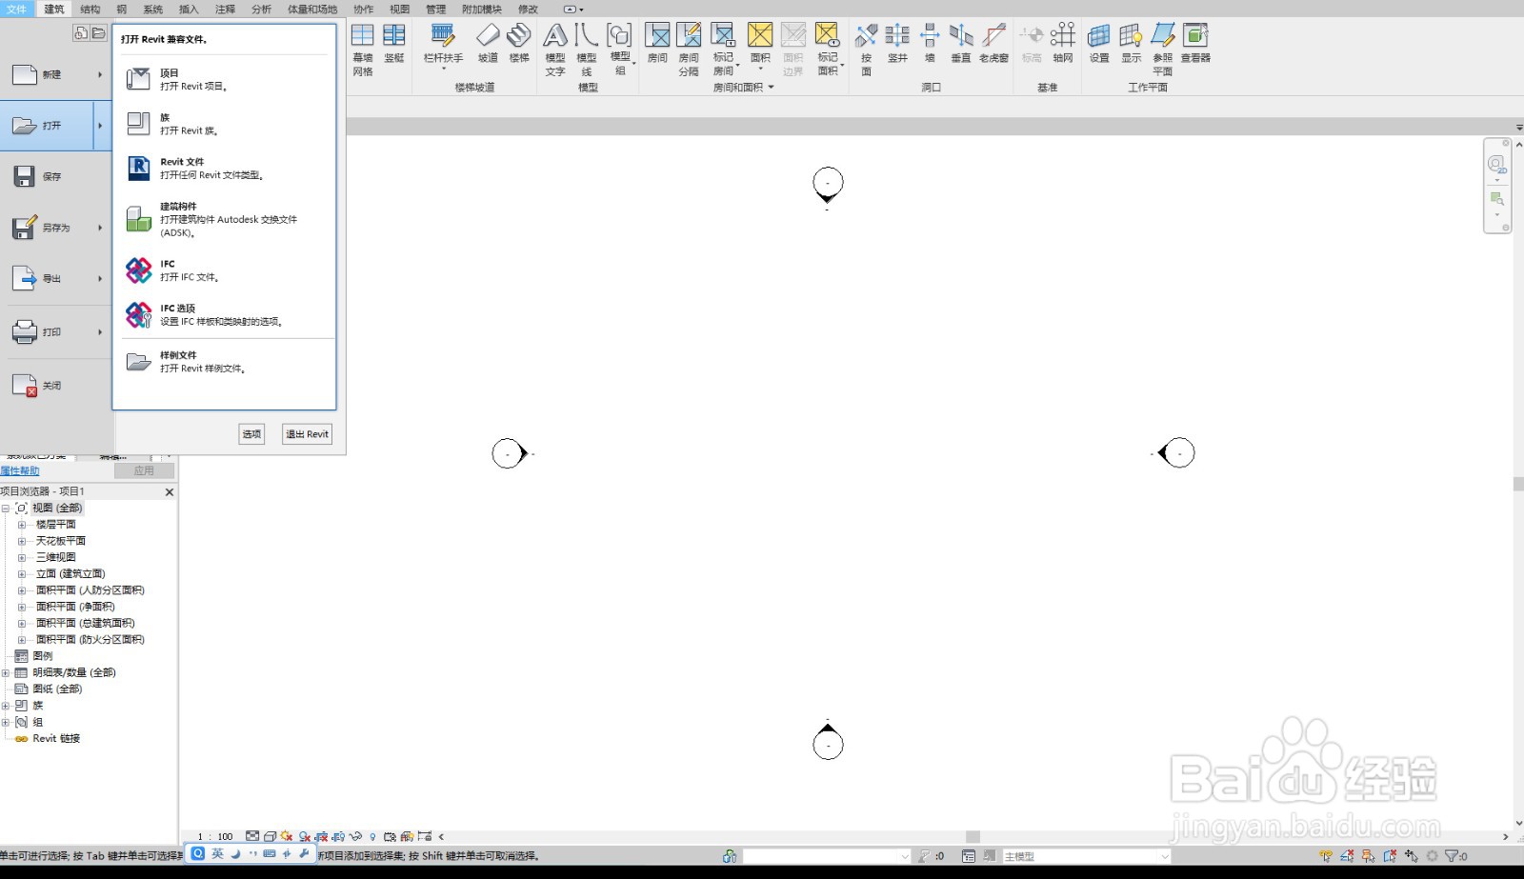Screen dimensions: 1524x879
Task: Open the 新建 (New) file menu entry
Action: tap(55, 74)
